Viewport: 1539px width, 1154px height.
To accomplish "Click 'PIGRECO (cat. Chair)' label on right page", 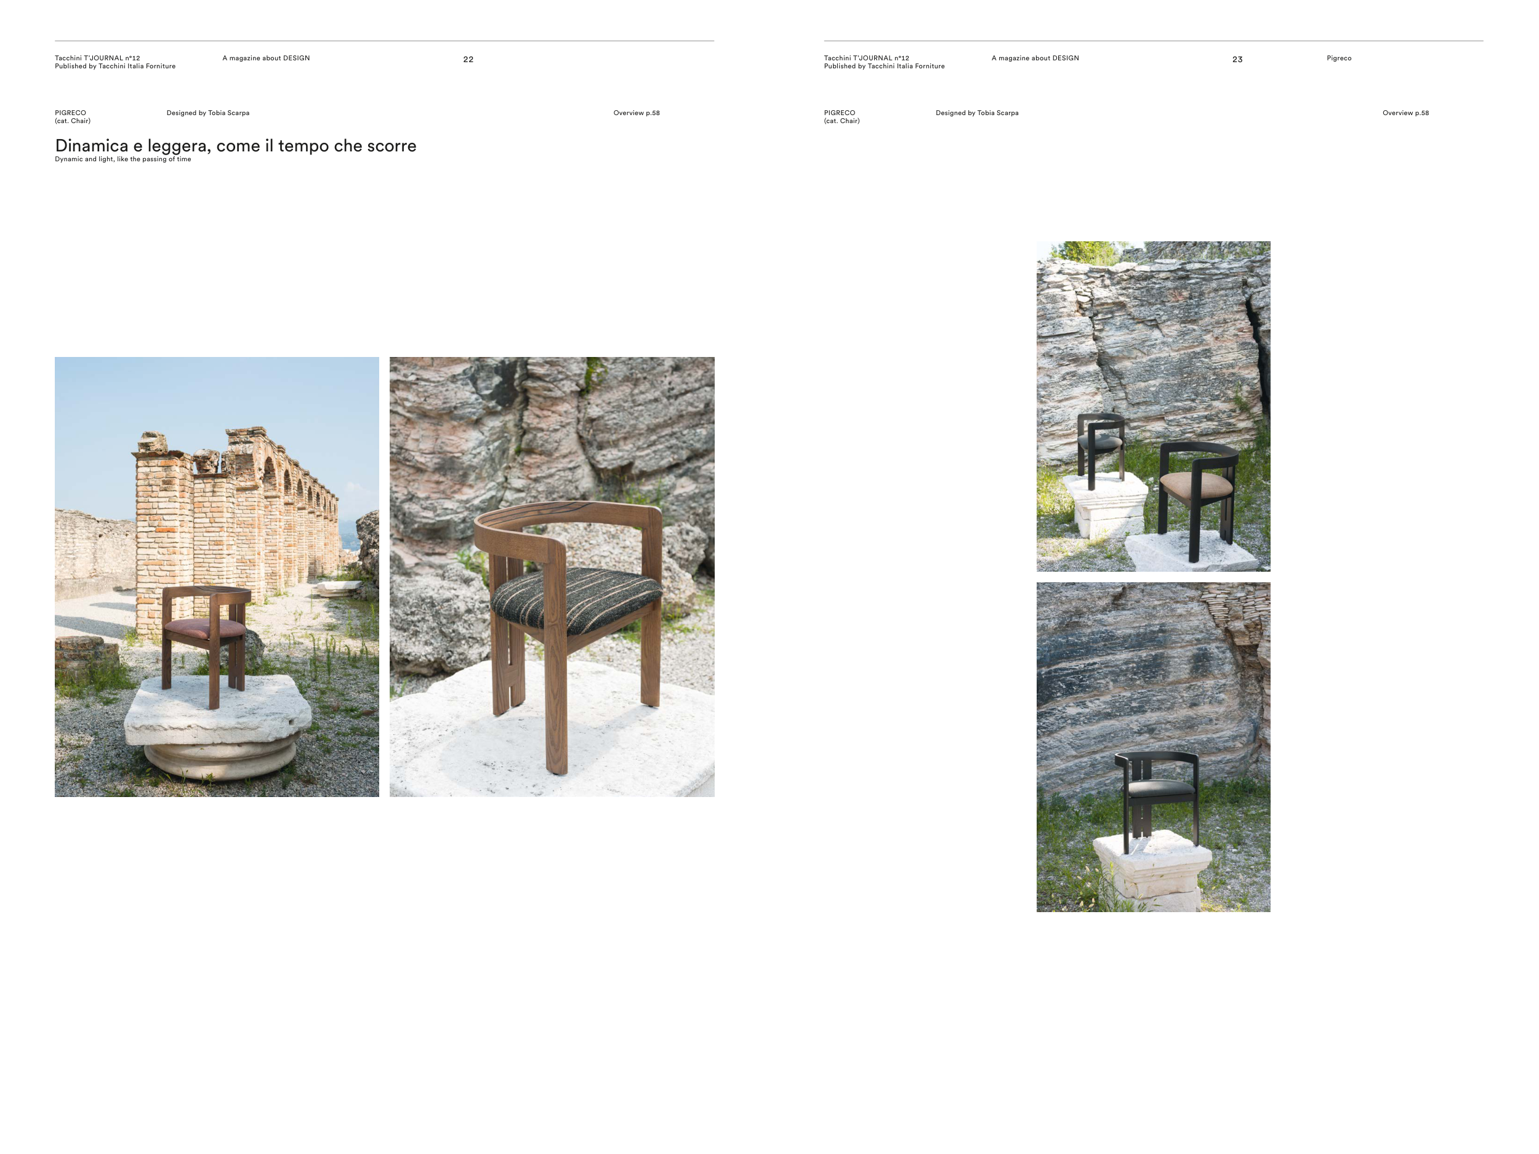I will pos(841,116).
